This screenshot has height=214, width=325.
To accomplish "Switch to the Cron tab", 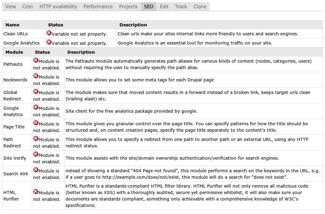I will click(28, 7).
